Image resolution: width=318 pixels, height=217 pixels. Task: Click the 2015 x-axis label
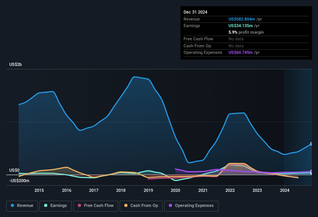tap(39, 190)
